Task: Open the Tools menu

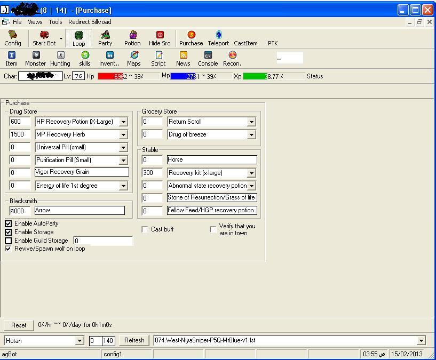Action: point(56,22)
